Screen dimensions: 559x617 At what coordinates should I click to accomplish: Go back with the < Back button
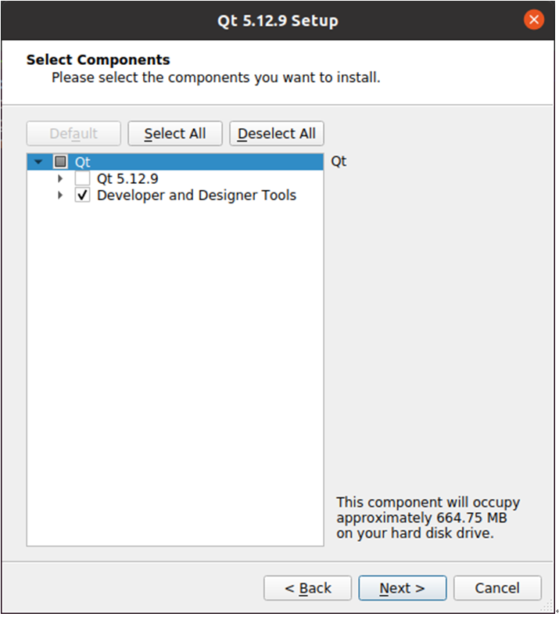pos(307,588)
